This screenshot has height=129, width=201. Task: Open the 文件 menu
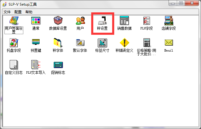pyautogui.click(x=7, y=12)
